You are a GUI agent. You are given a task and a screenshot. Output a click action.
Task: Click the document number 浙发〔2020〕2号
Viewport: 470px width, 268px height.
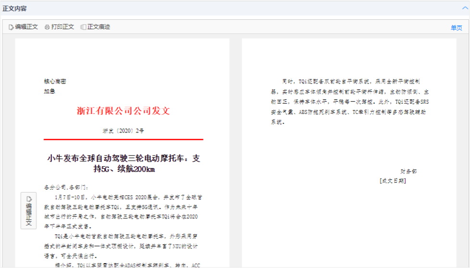(x=124, y=131)
